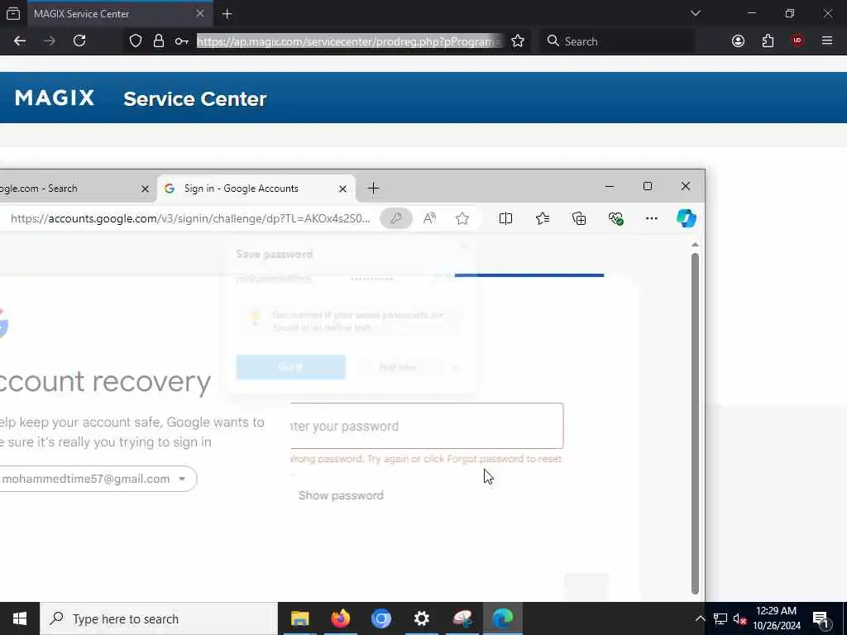Open the Firefox account icon

pyautogui.click(x=738, y=41)
